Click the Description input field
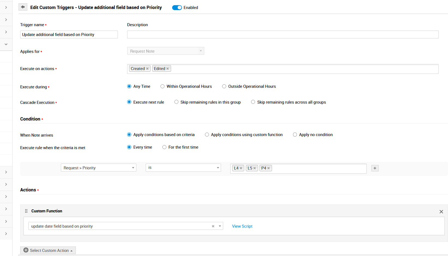The image size is (448, 256). 283,35
